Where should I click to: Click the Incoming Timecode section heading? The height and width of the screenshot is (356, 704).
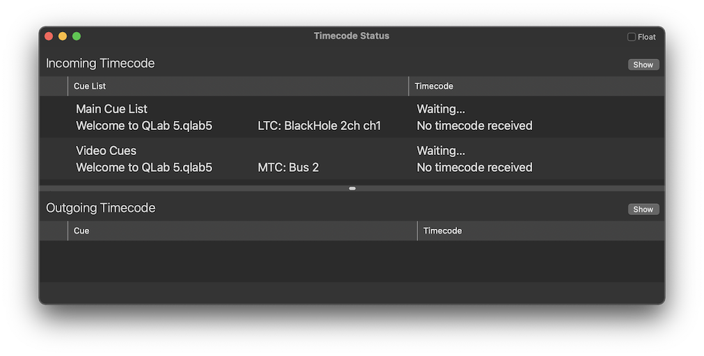(x=100, y=63)
